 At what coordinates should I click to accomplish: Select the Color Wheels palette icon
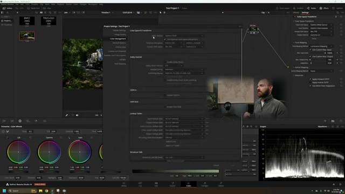(x=20, y=121)
